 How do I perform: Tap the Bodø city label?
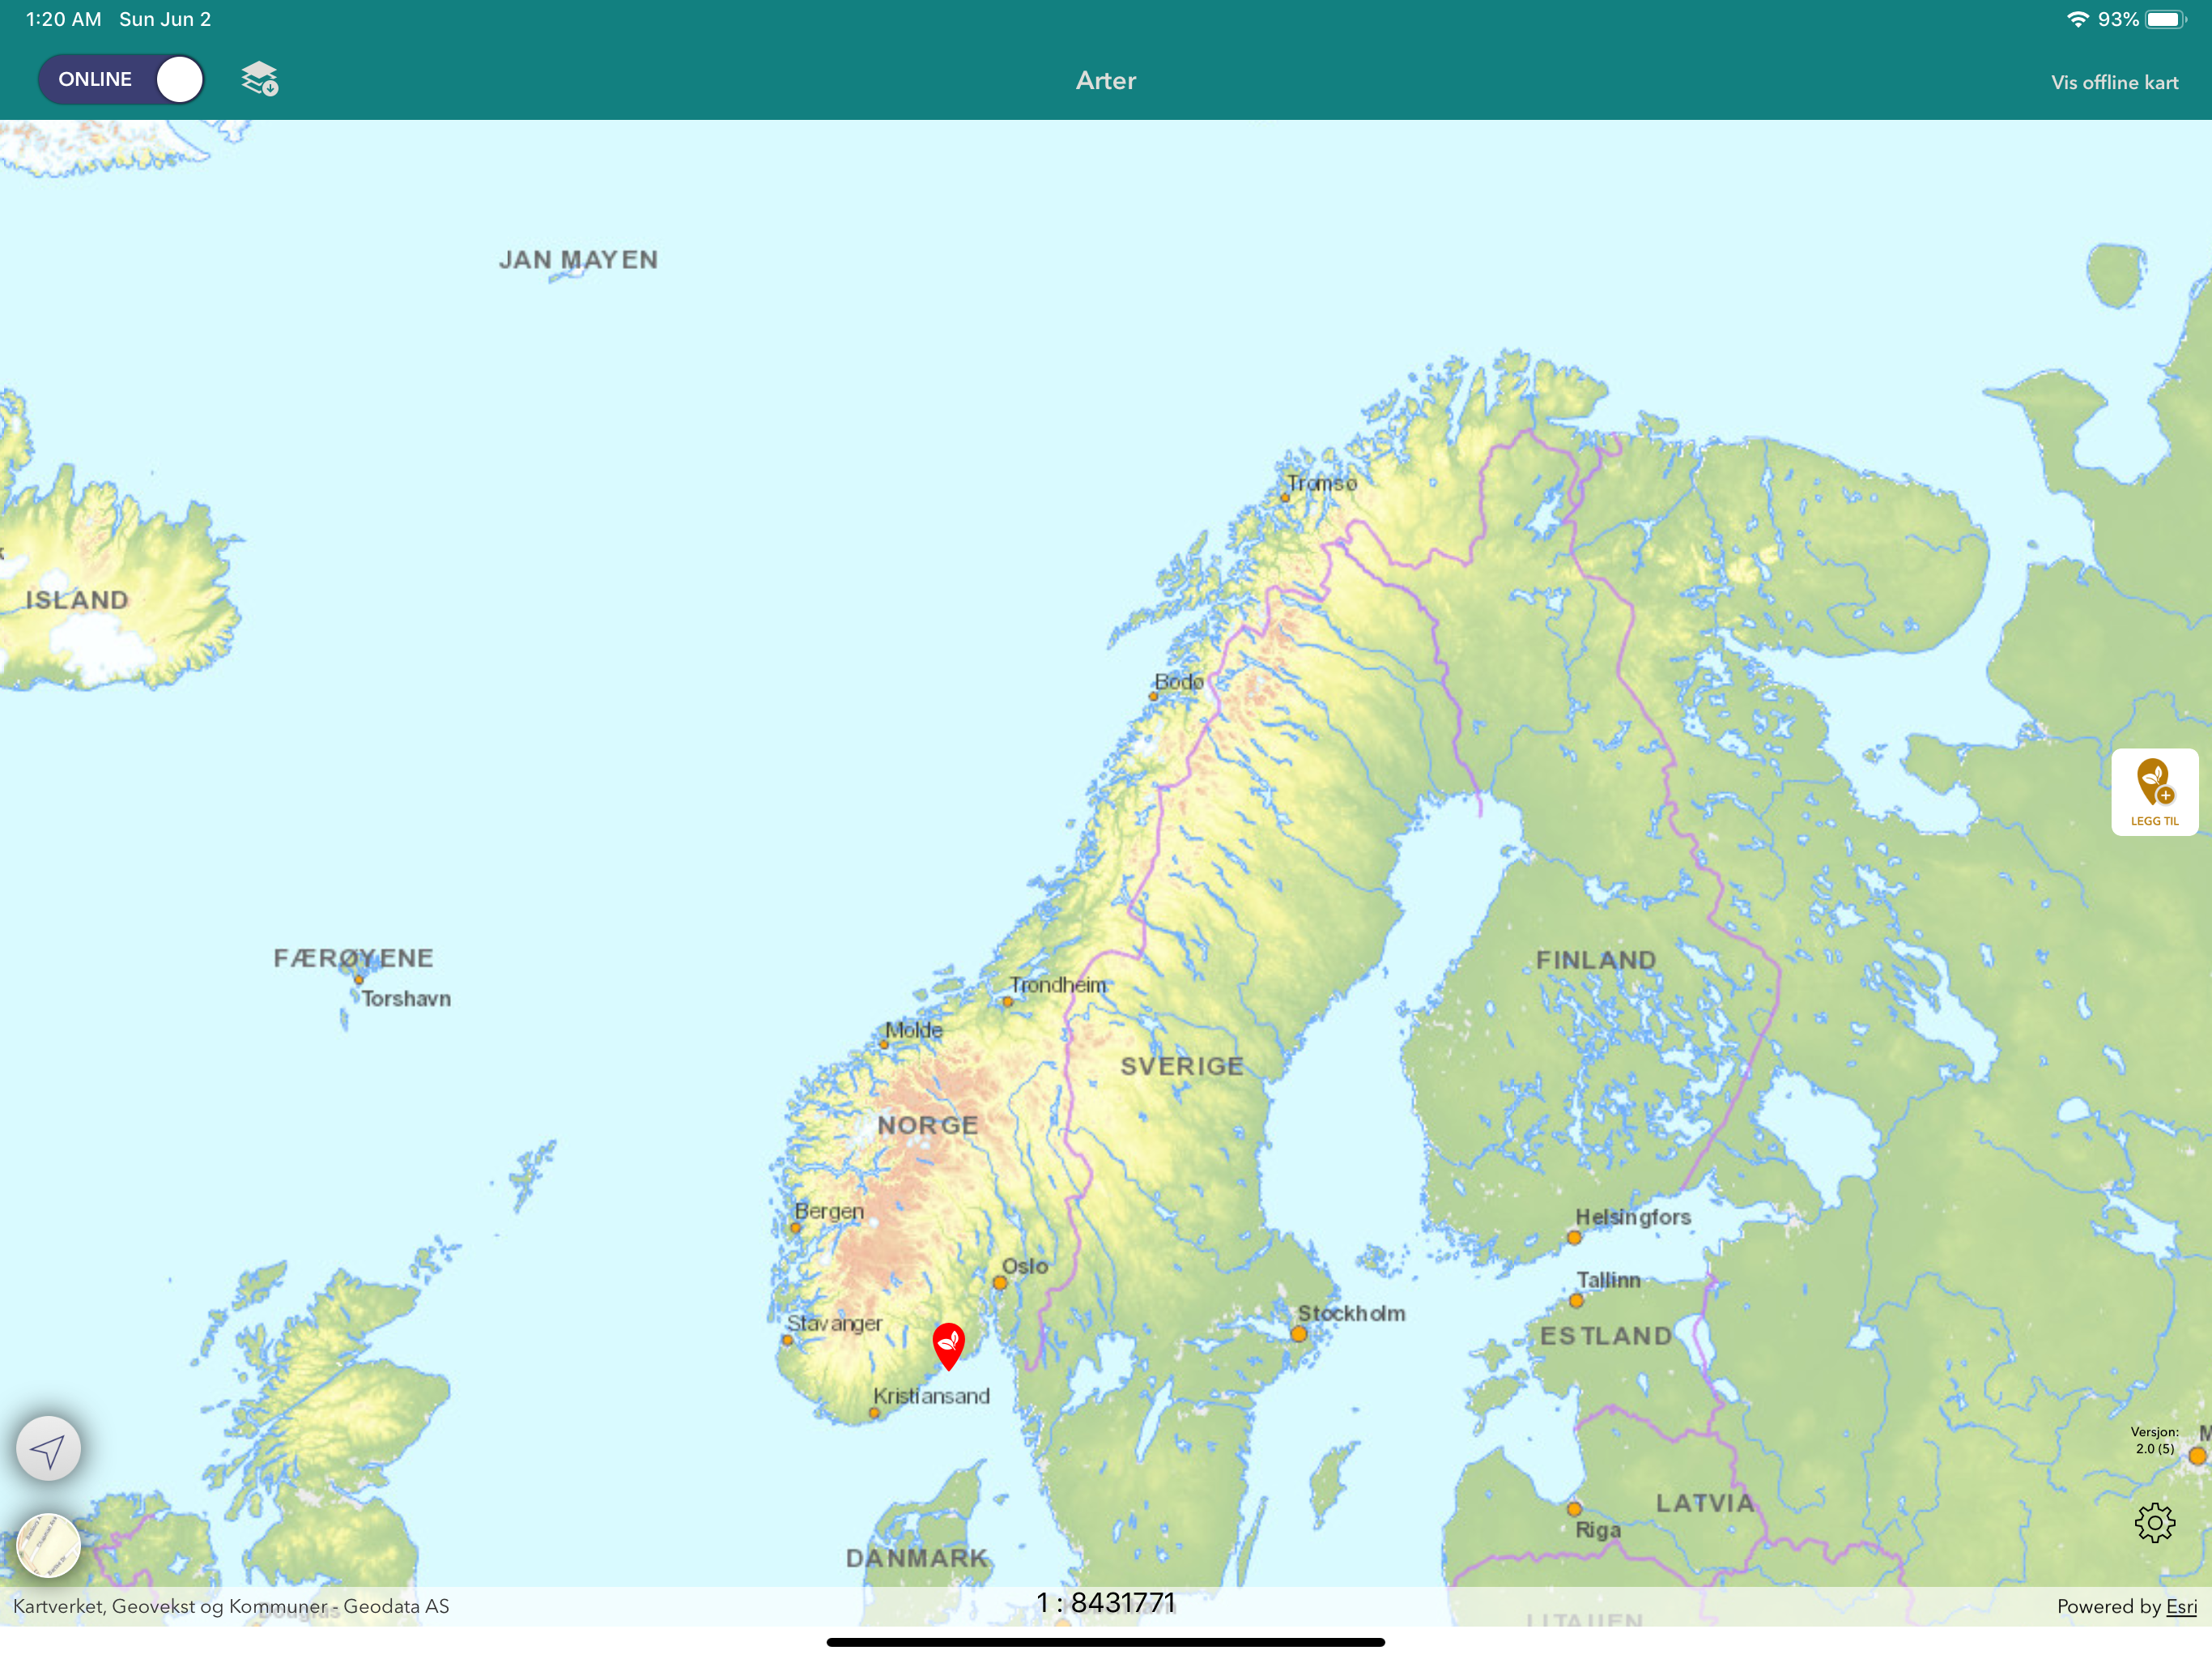coord(1179,681)
